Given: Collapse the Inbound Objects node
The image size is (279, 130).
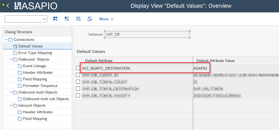Looking at the screenshot, I should (11, 105).
